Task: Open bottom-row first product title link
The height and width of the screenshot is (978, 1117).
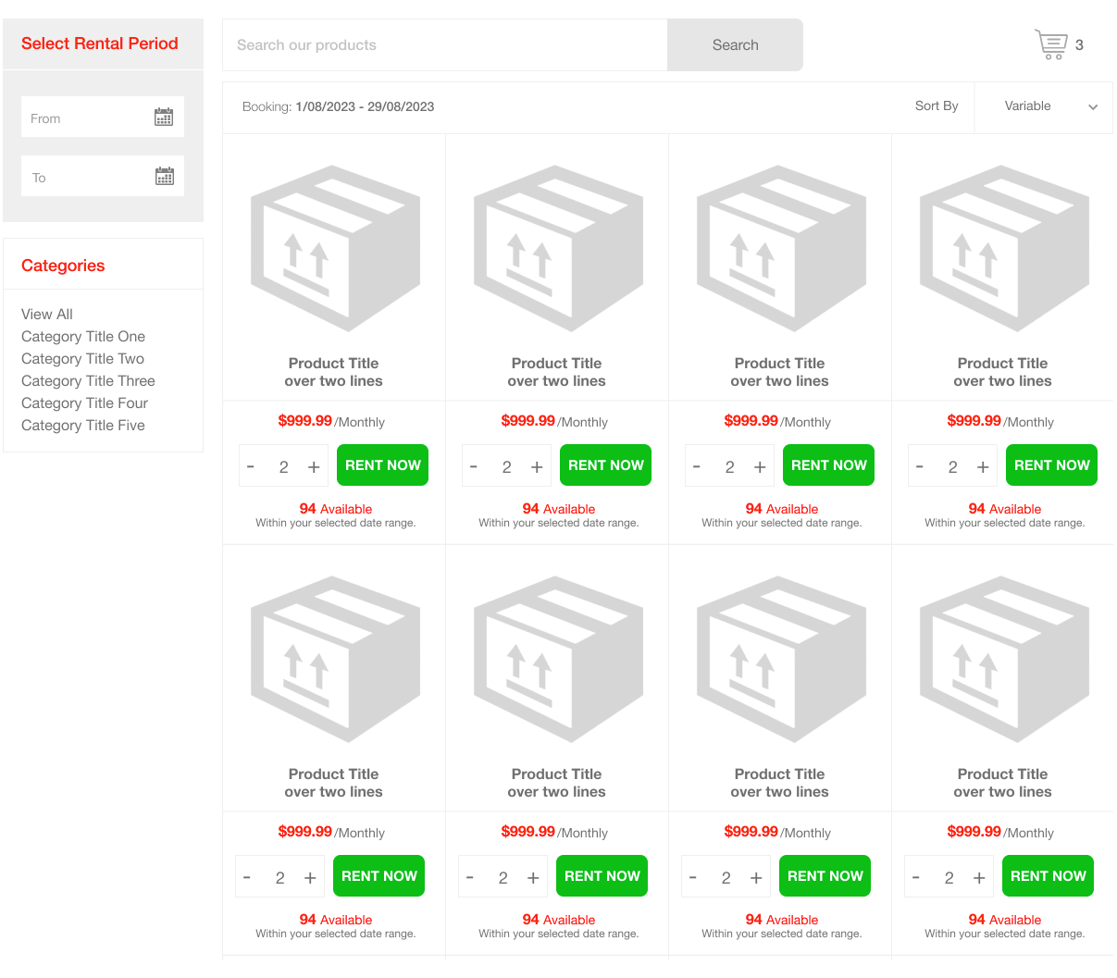Action: (x=333, y=783)
